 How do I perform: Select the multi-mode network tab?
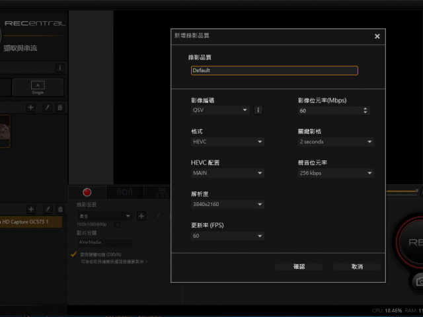(162, 192)
